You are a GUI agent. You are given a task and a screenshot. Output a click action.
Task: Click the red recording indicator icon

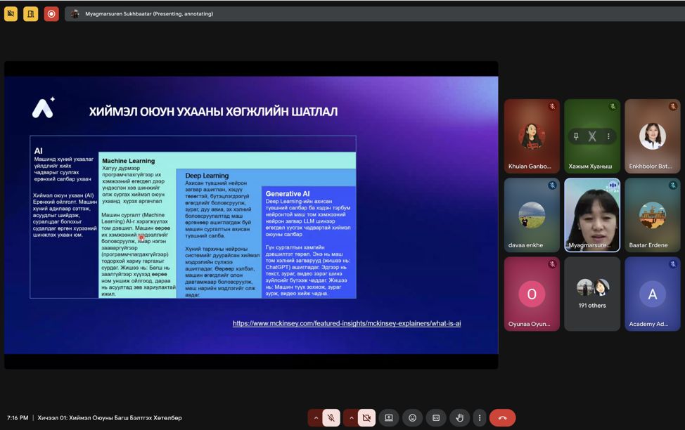coord(51,13)
